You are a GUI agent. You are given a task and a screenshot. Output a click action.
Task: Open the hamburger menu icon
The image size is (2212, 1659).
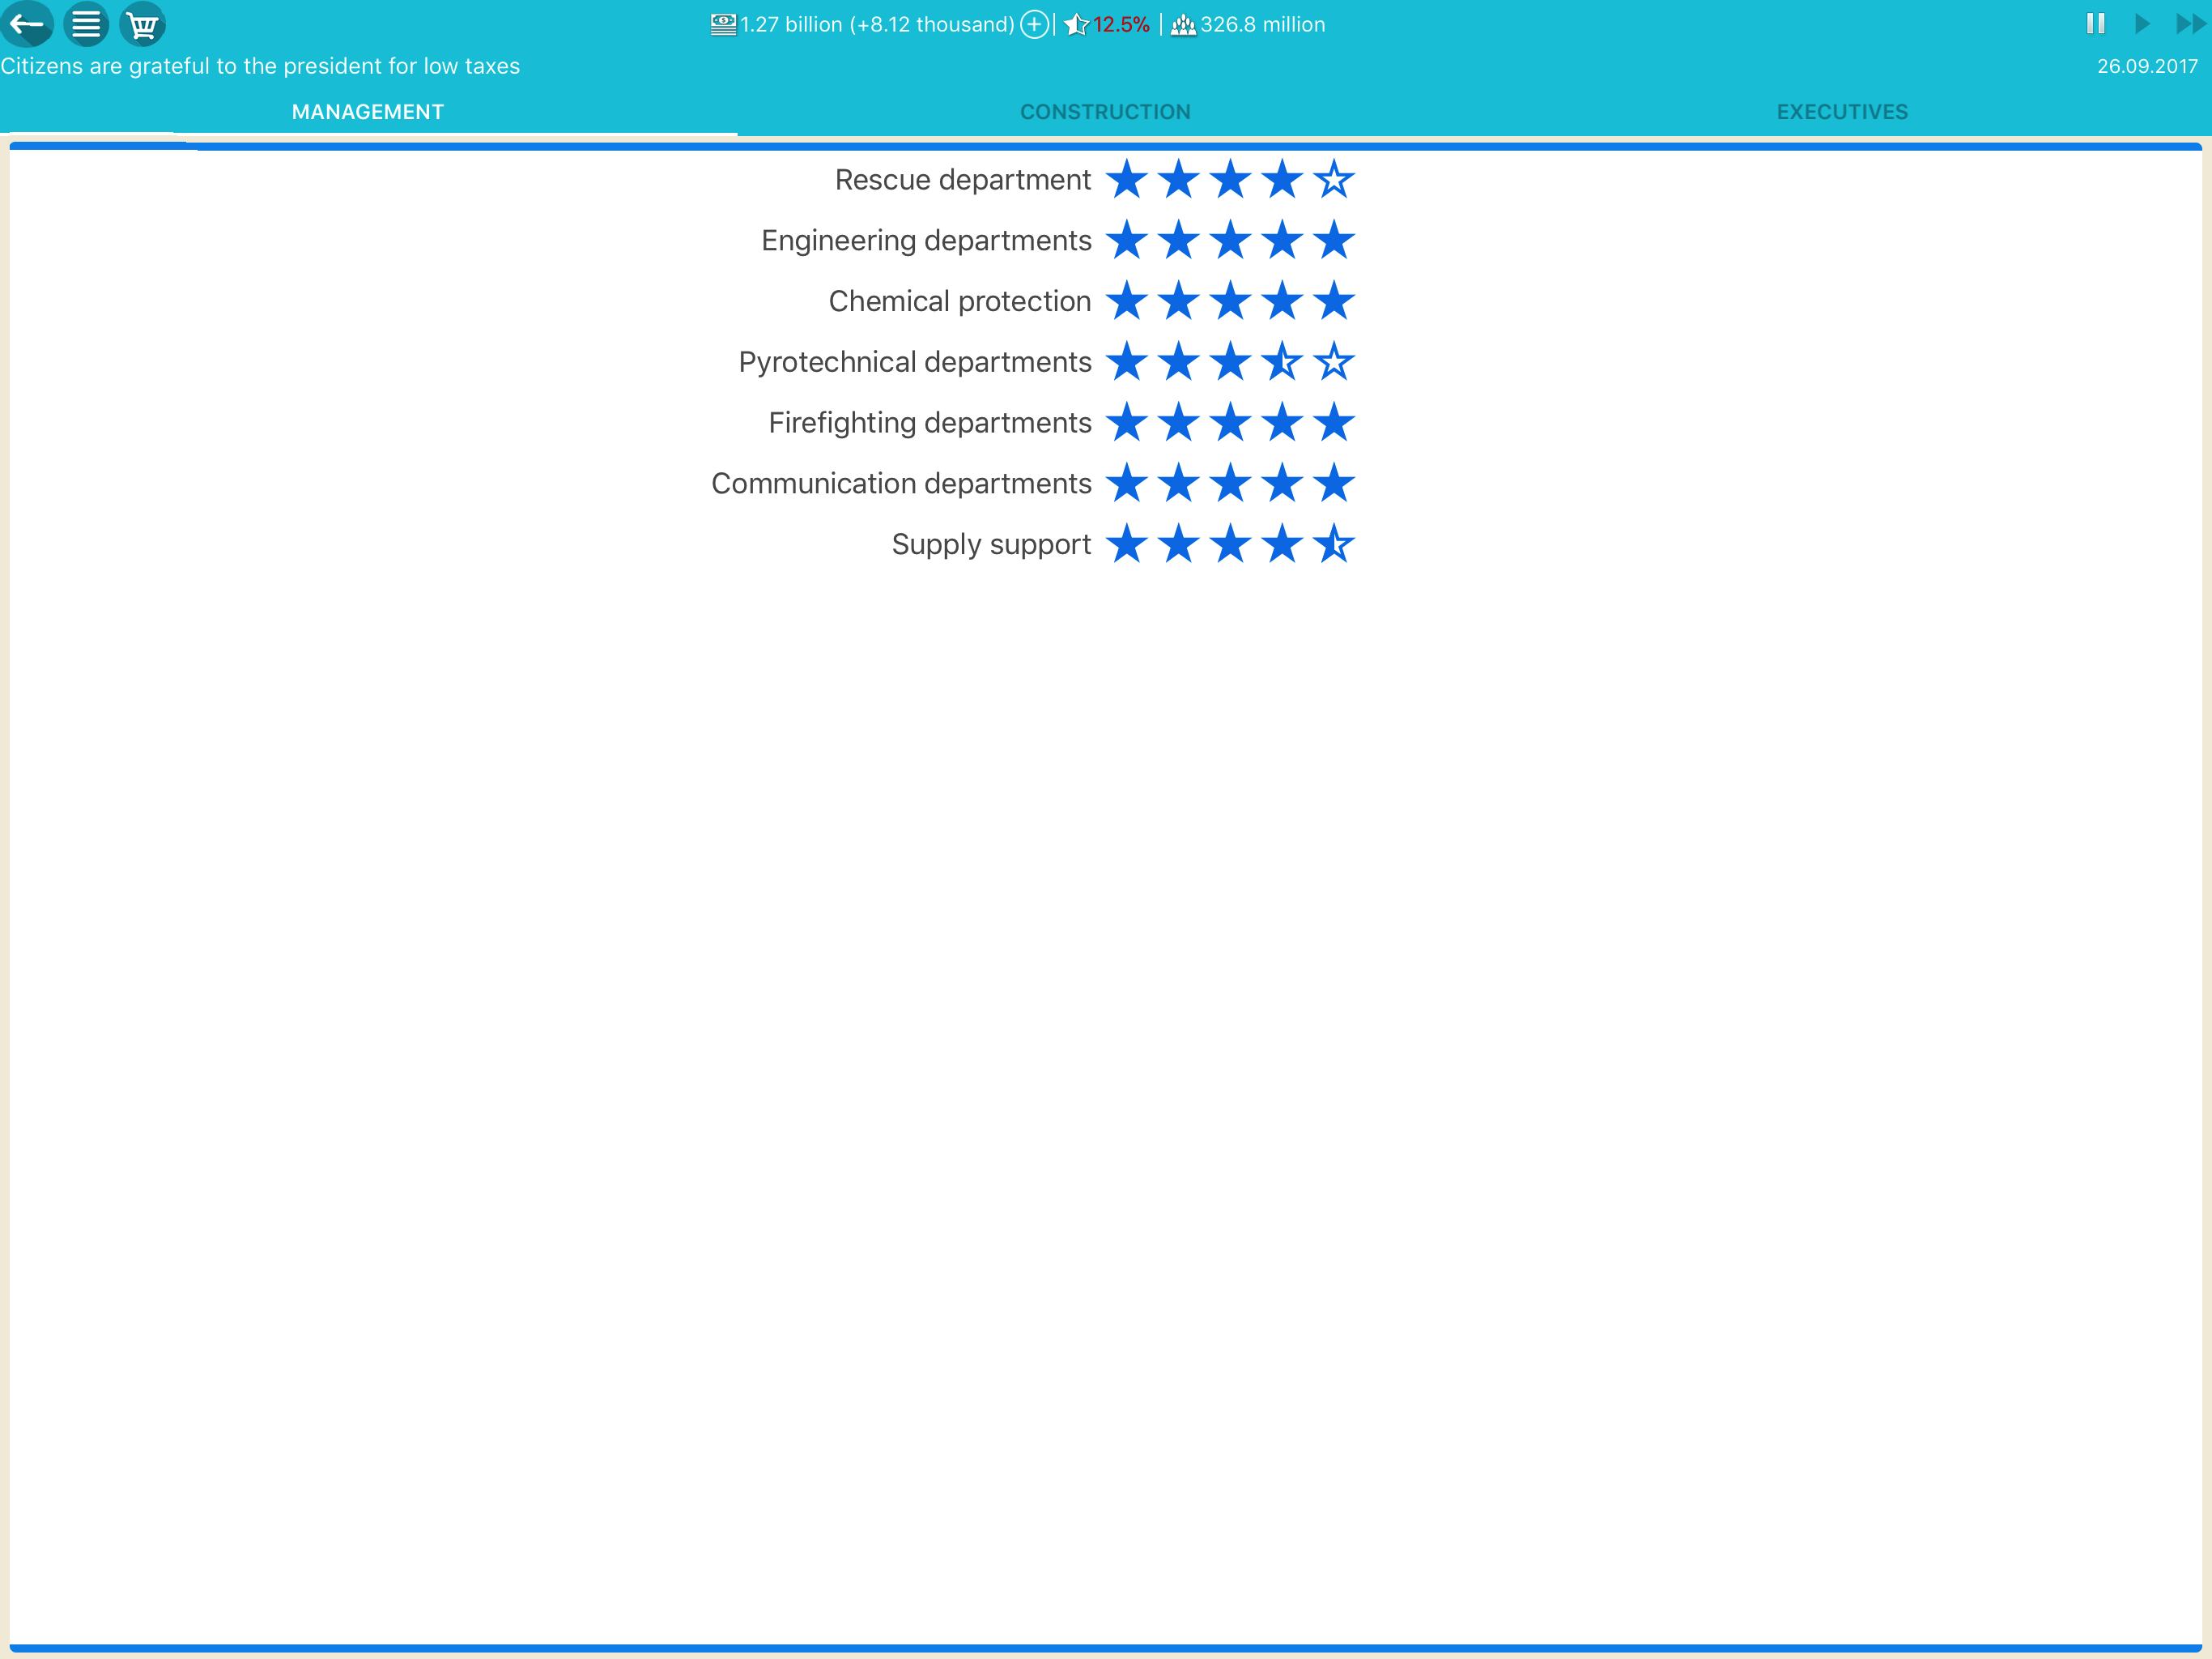coord(86,24)
